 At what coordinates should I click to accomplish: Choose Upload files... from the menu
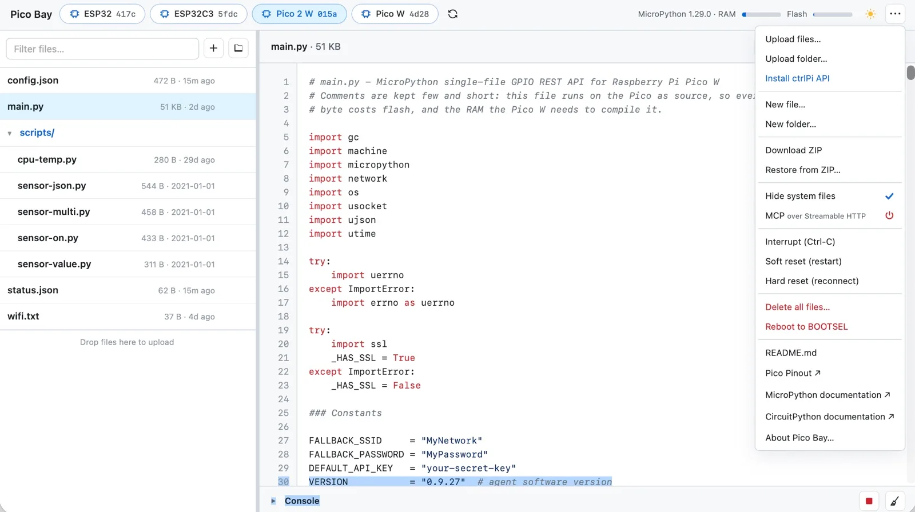point(830,39)
